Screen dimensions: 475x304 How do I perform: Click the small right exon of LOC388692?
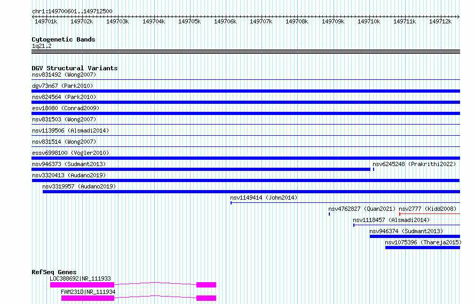pos(207,285)
